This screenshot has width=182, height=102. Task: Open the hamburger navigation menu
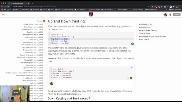pyautogui.click(x=3, y=14)
